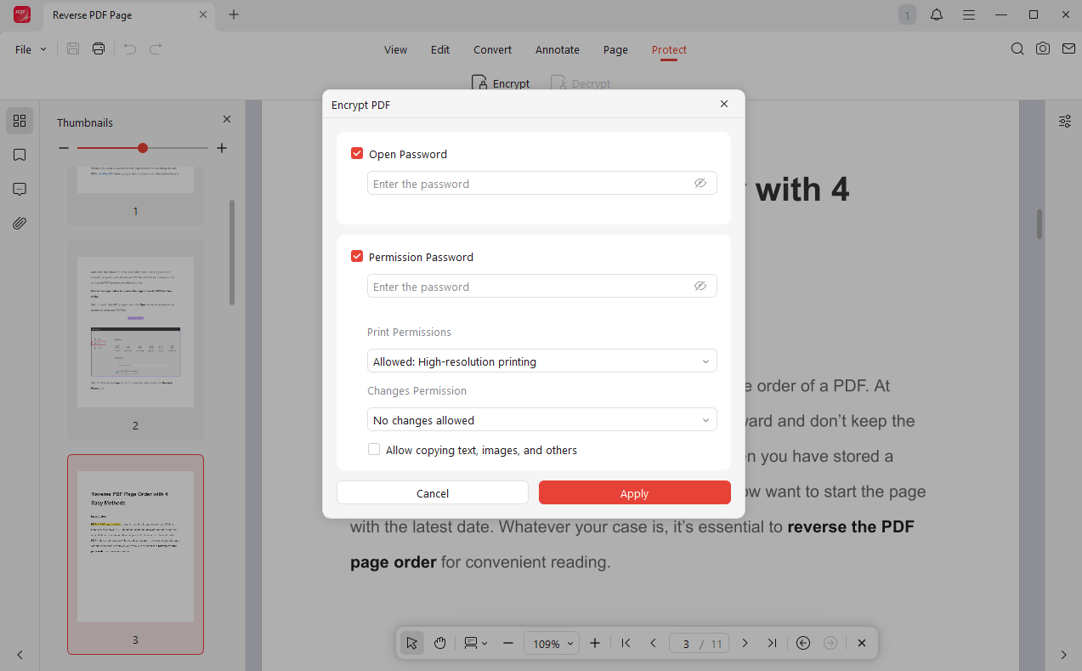1082x671 pixels.
Task: Open the Annotate tab
Action: pos(558,49)
